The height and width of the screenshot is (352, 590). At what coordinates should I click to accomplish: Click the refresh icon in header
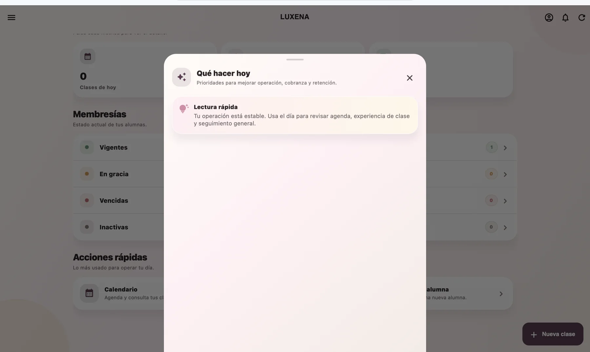[582, 18]
